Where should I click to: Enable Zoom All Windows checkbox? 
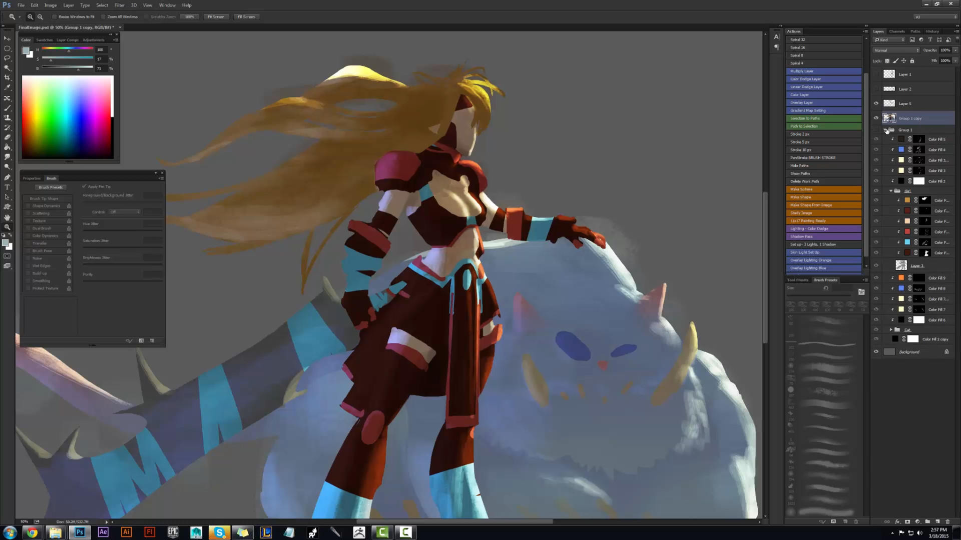(x=104, y=17)
